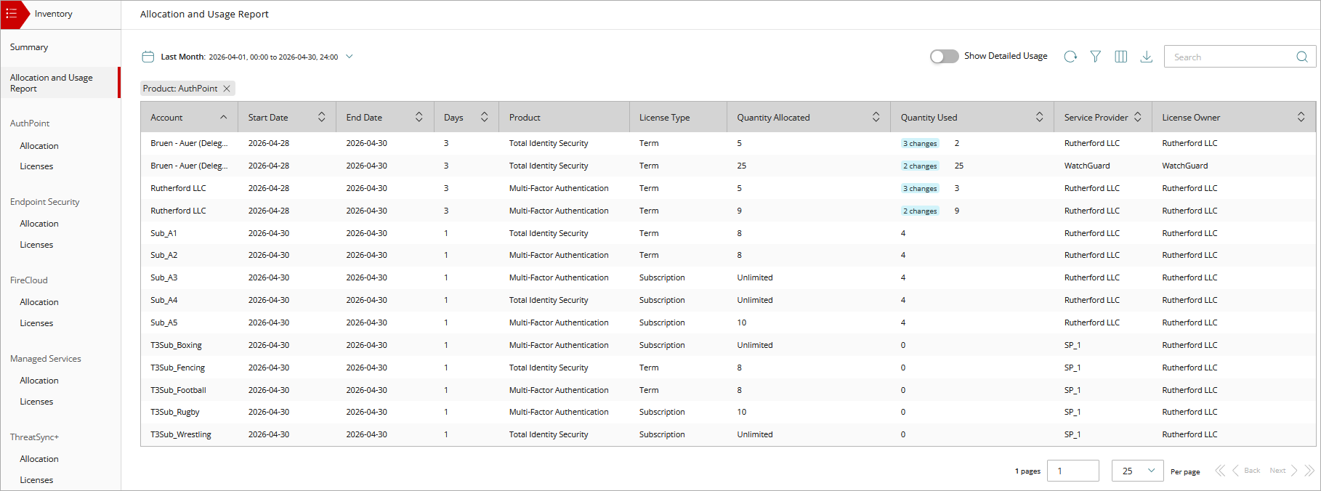Screen dimensions: 1321x491
Task: Click the ThreatSync+ section heading
Action: 34,437
